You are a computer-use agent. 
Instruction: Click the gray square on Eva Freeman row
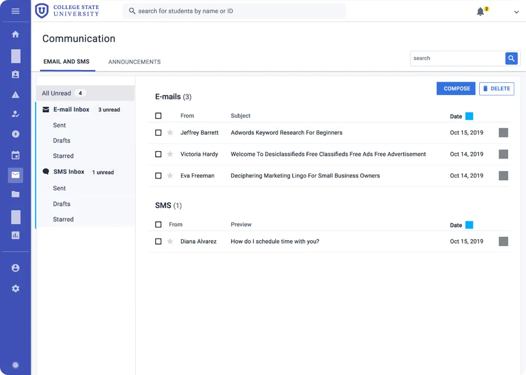point(503,175)
